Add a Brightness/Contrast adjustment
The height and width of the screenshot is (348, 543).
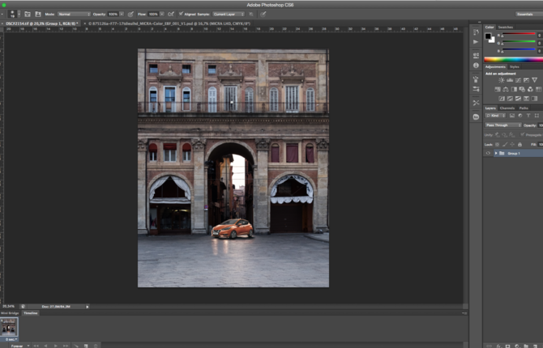[x=501, y=80]
